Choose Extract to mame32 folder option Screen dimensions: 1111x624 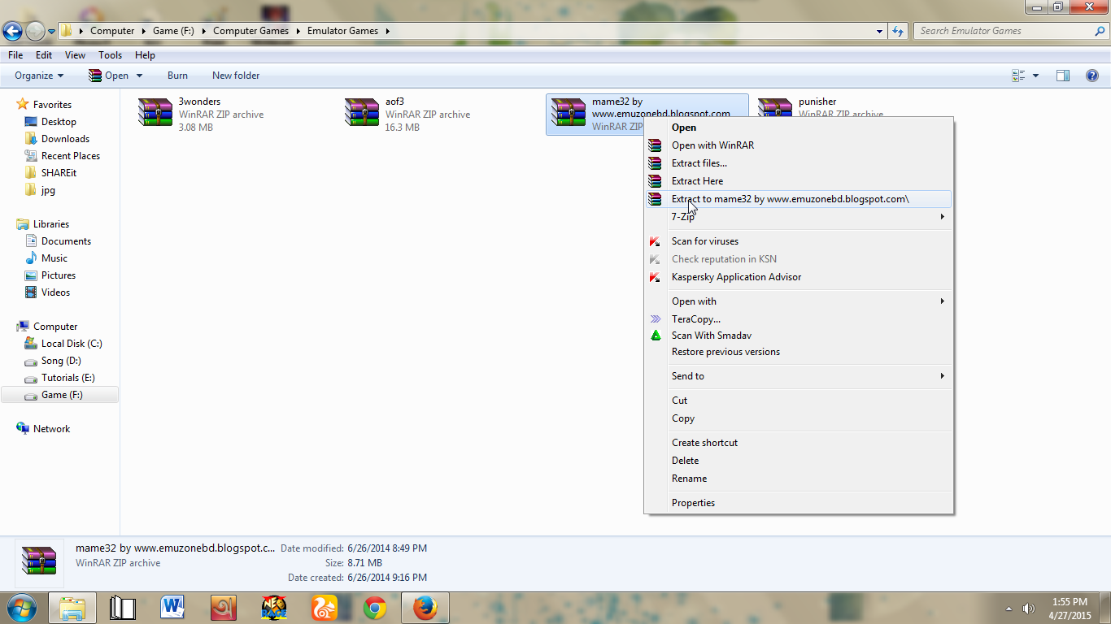799,199
